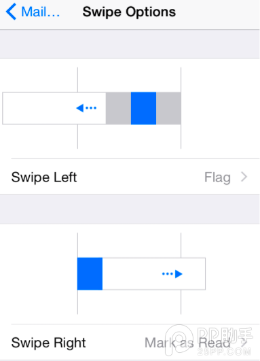Change the Flag value for Swipe Left

(217, 177)
